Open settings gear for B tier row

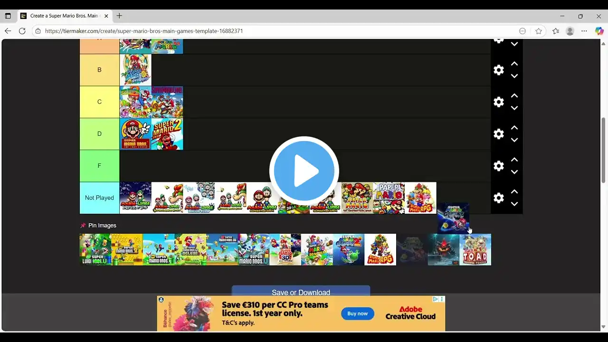[x=498, y=70]
